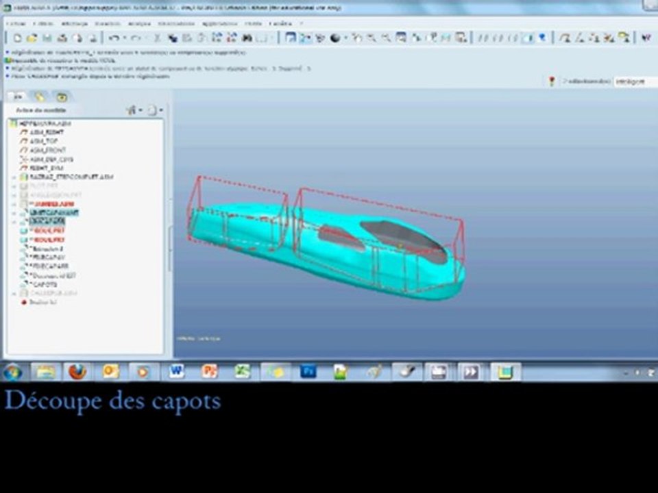The height and width of the screenshot is (493, 658).
Task: Open the Regeneration manager icon
Action: point(232,38)
